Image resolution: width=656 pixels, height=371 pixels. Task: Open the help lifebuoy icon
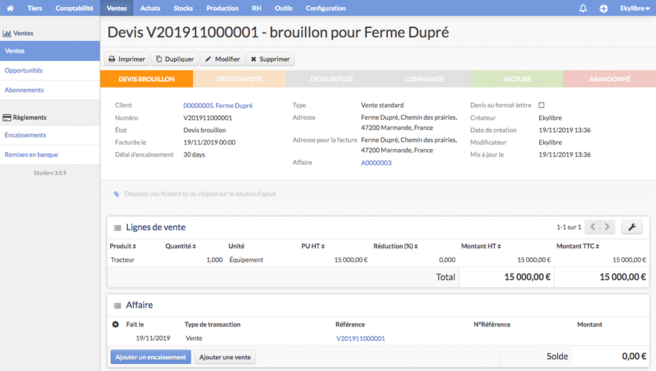point(604,8)
